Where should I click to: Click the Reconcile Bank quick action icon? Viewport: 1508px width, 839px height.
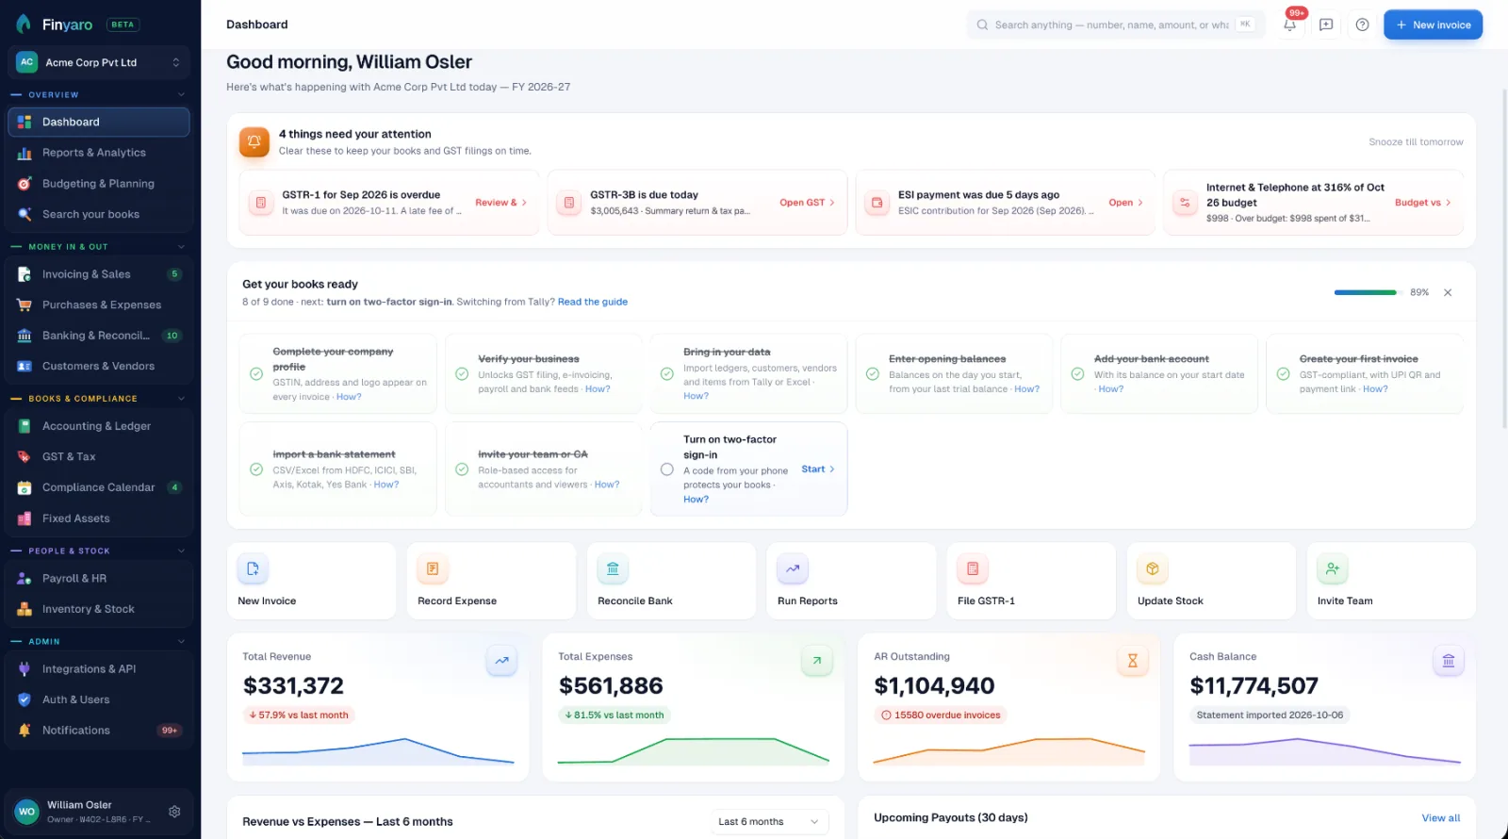point(613,568)
